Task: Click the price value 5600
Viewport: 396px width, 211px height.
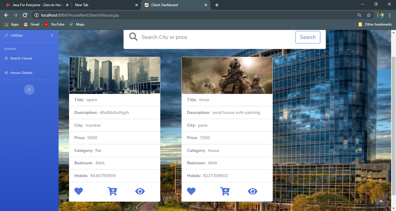Action: point(92,138)
